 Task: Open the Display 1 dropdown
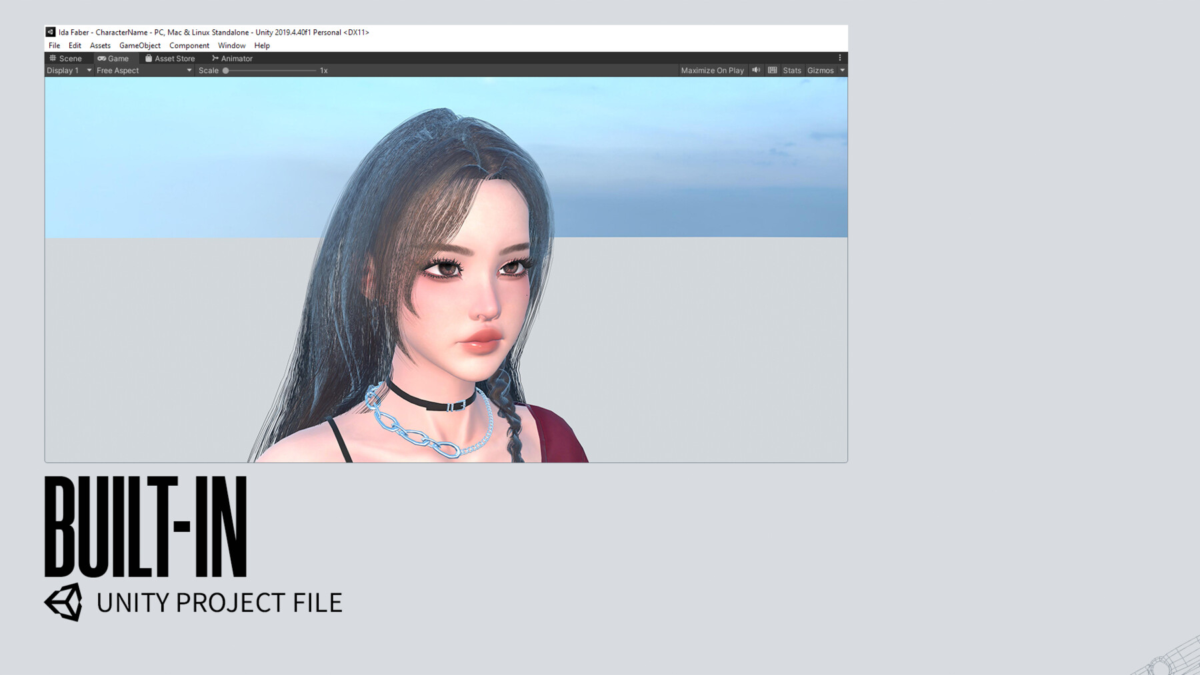coord(69,71)
